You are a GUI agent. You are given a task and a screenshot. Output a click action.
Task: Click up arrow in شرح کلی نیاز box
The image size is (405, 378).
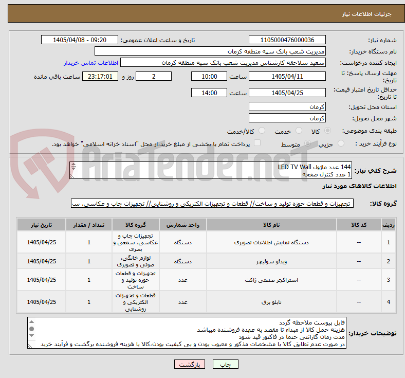tap(73, 165)
